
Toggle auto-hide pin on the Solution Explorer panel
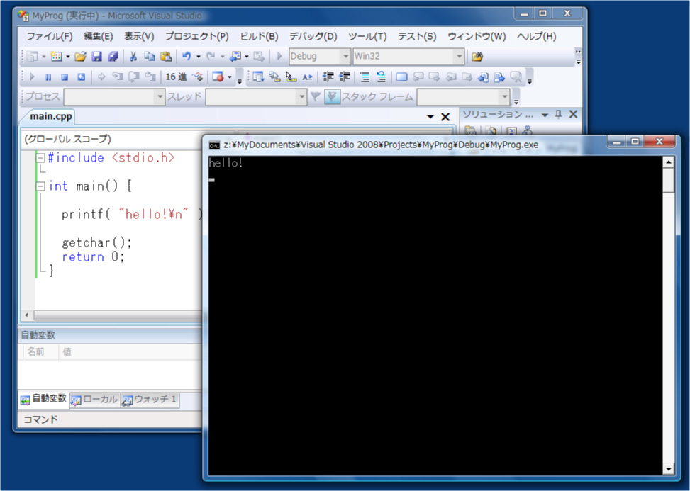(558, 115)
